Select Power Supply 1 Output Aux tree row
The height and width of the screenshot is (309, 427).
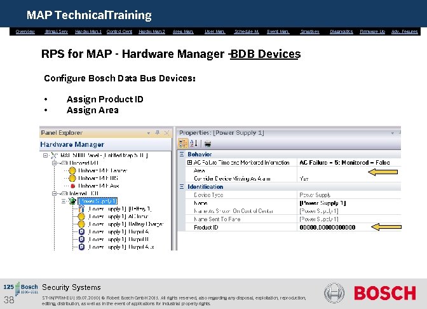[121, 247]
